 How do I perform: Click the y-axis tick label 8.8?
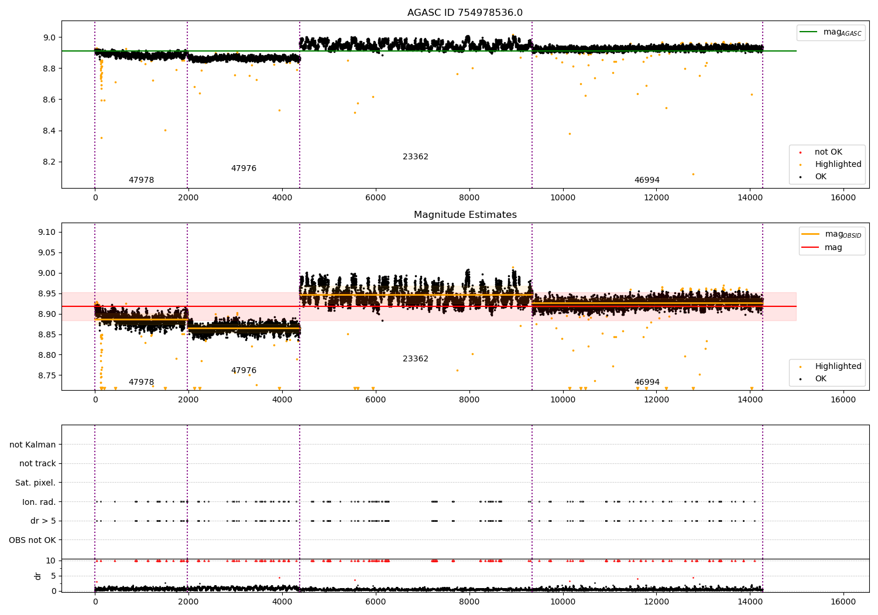point(49,69)
